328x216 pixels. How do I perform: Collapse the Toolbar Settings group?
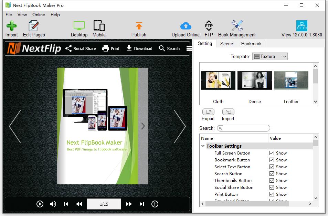(x=203, y=146)
